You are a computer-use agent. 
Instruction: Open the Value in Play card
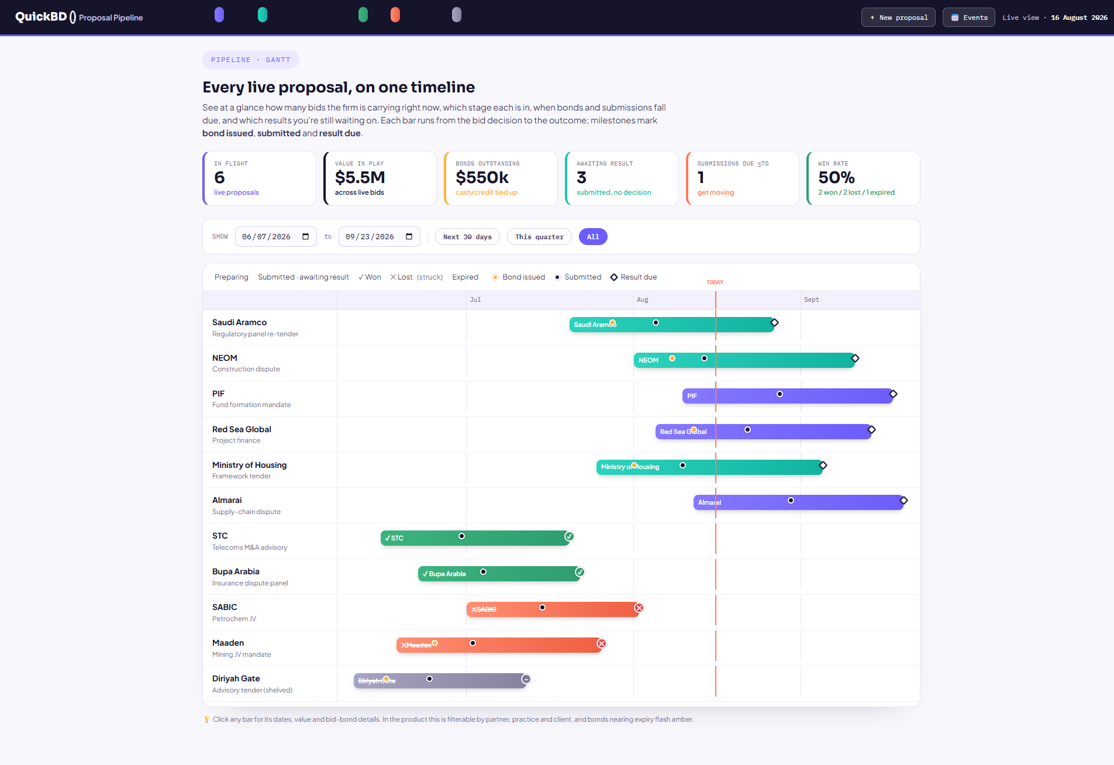pos(380,178)
